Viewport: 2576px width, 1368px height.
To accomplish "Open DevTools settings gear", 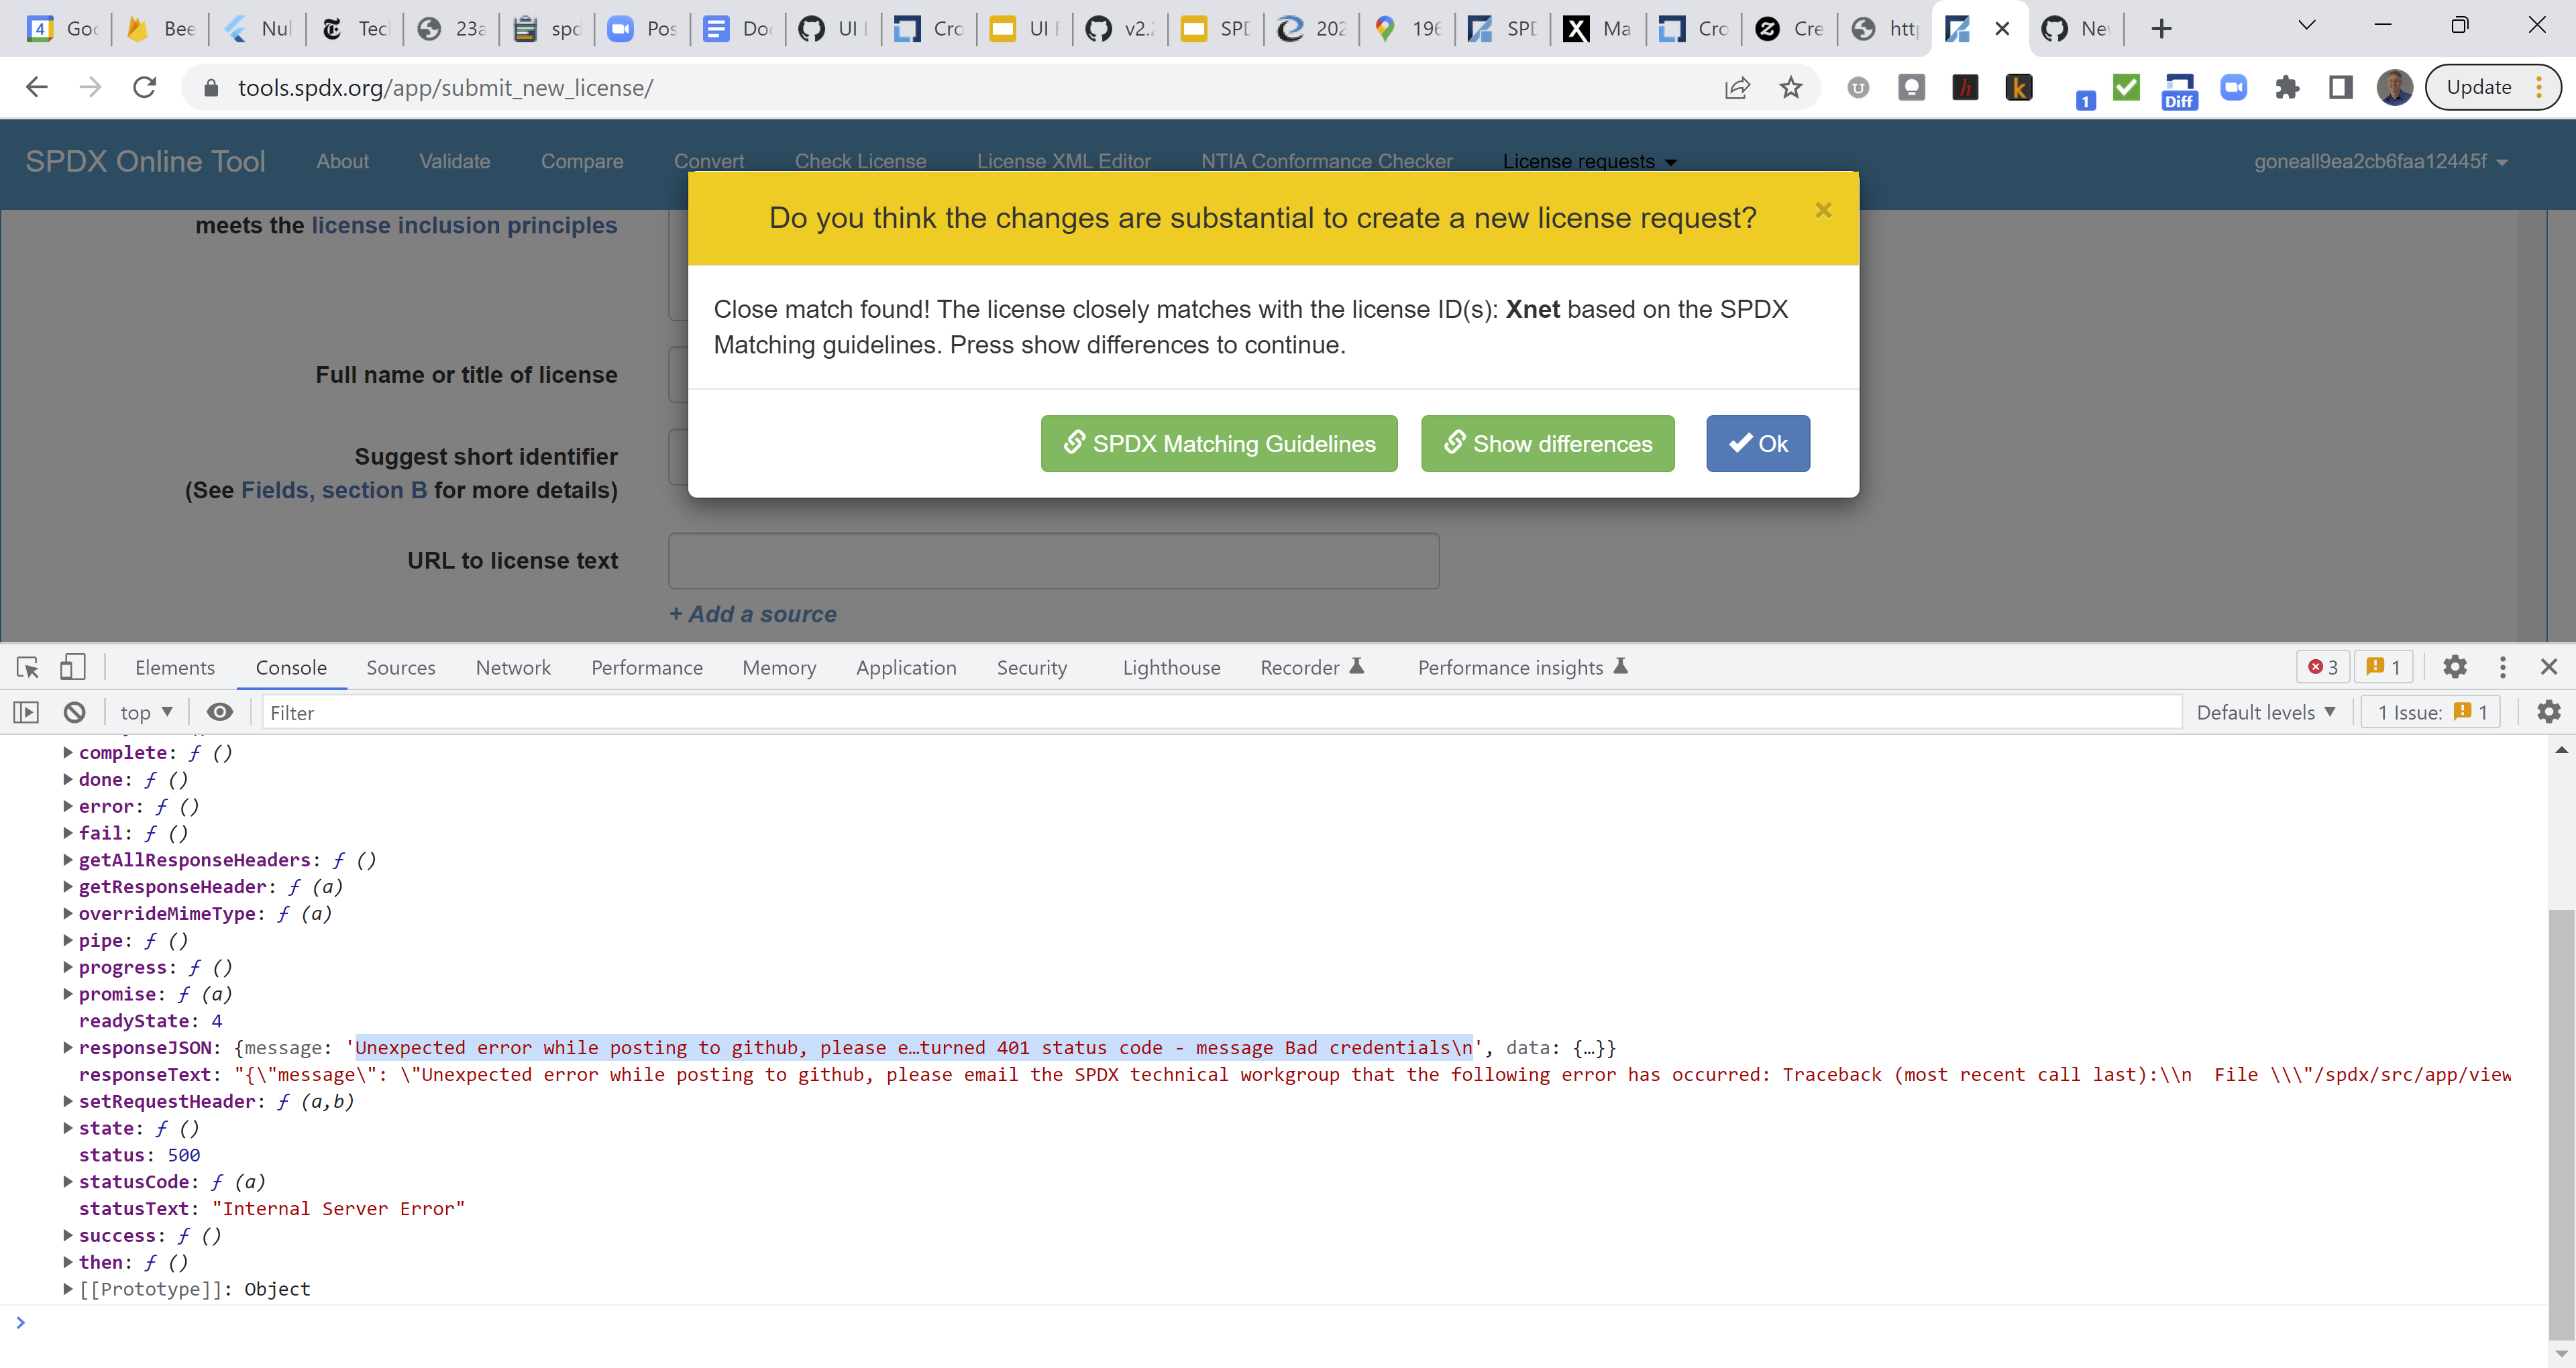I will pyautogui.click(x=2455, y=667).
